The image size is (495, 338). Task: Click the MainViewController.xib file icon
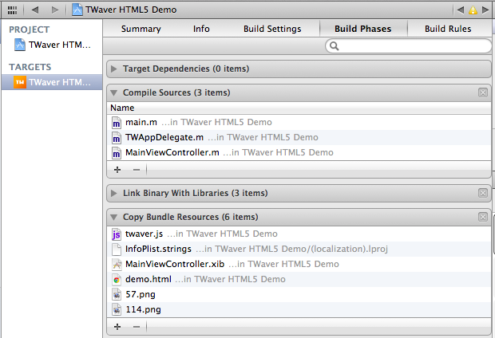click(117, 264)
